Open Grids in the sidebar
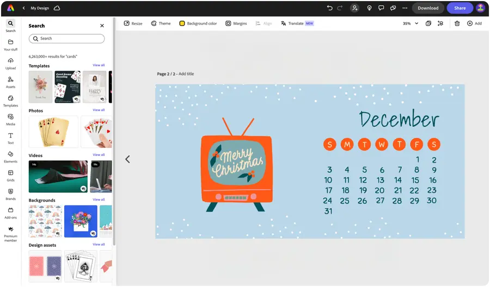 click(11, 176)
